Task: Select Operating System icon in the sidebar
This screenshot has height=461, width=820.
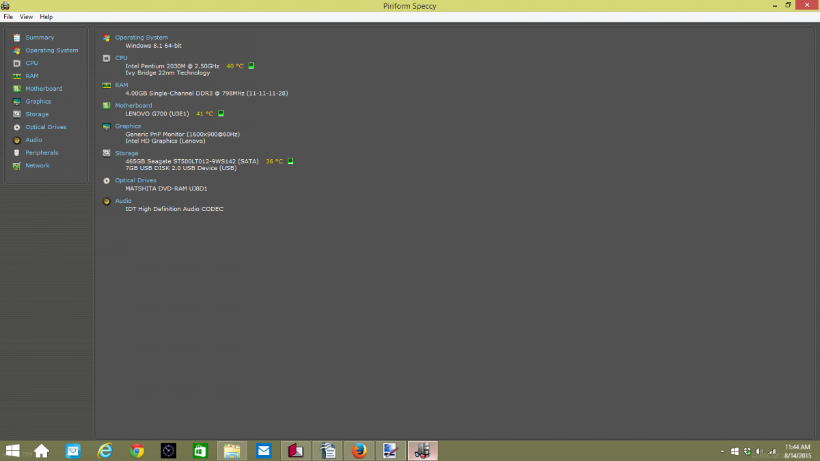Action: [x=16, y=51]
